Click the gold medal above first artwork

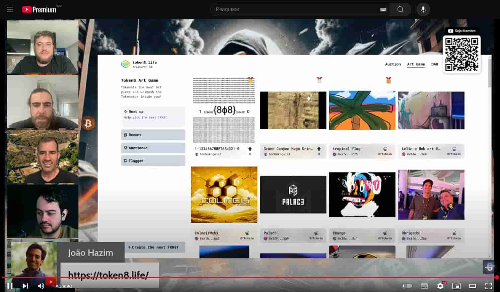[251, 80]
